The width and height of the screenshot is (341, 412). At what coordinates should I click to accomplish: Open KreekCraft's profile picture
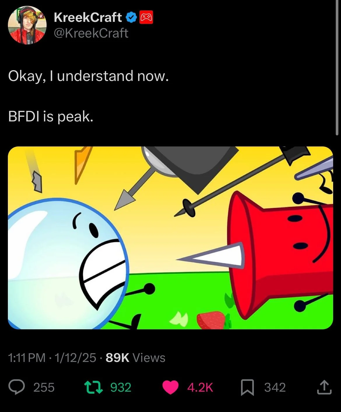point(27,25)
